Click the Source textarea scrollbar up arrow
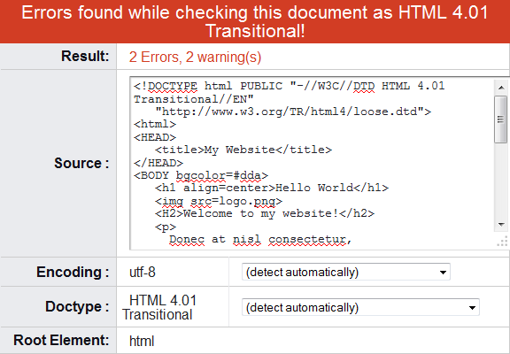The height and width of the screenshot is (354, 510). (x=501, y=88)
